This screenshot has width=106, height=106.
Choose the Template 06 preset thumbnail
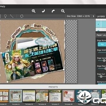click(42, 96)
